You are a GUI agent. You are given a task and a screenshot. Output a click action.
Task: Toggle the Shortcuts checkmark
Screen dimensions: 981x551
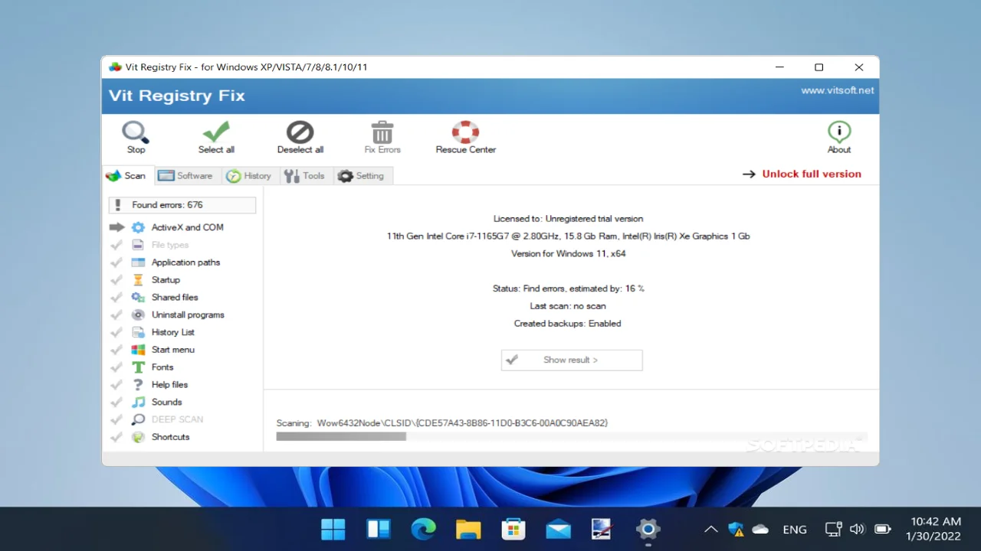coord(116,437)
